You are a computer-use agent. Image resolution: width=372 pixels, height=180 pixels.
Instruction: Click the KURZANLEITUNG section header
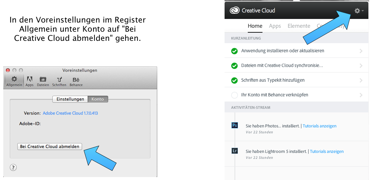pyautogui.click(x=246, y=38)
